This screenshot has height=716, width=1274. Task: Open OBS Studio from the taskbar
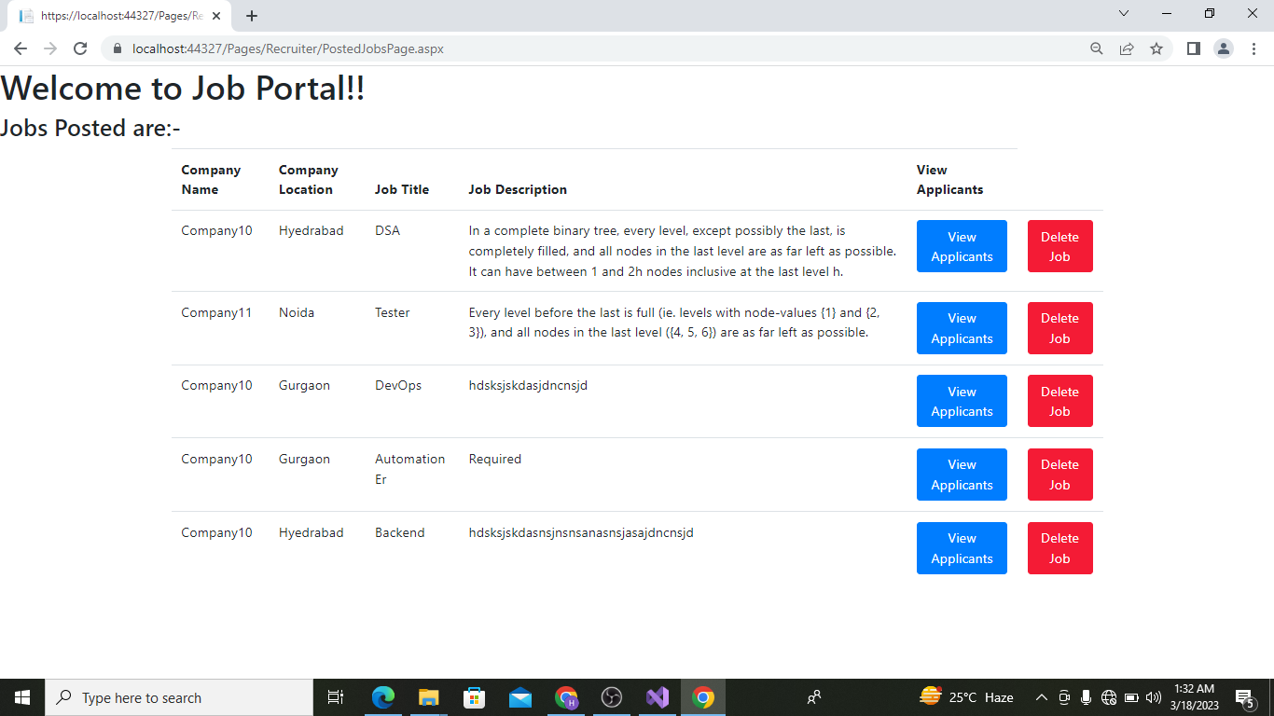tap(612, 697)
